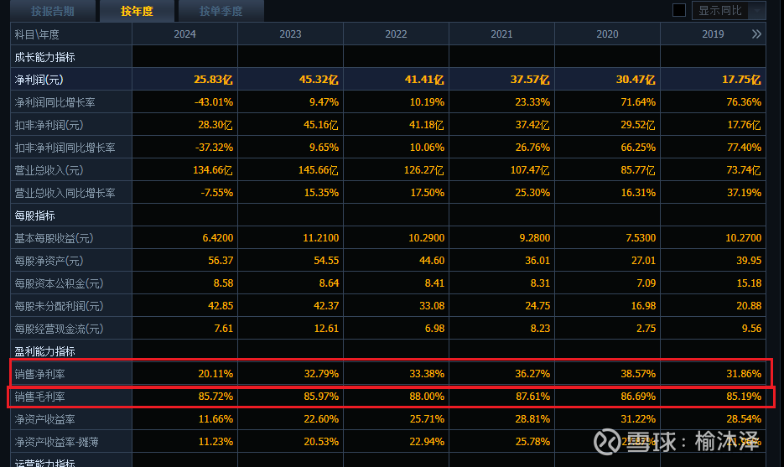This screenshot has width=784, height=467.
Task: Enable the 显示同比 checkbox
Action: [x=679, y=10]
